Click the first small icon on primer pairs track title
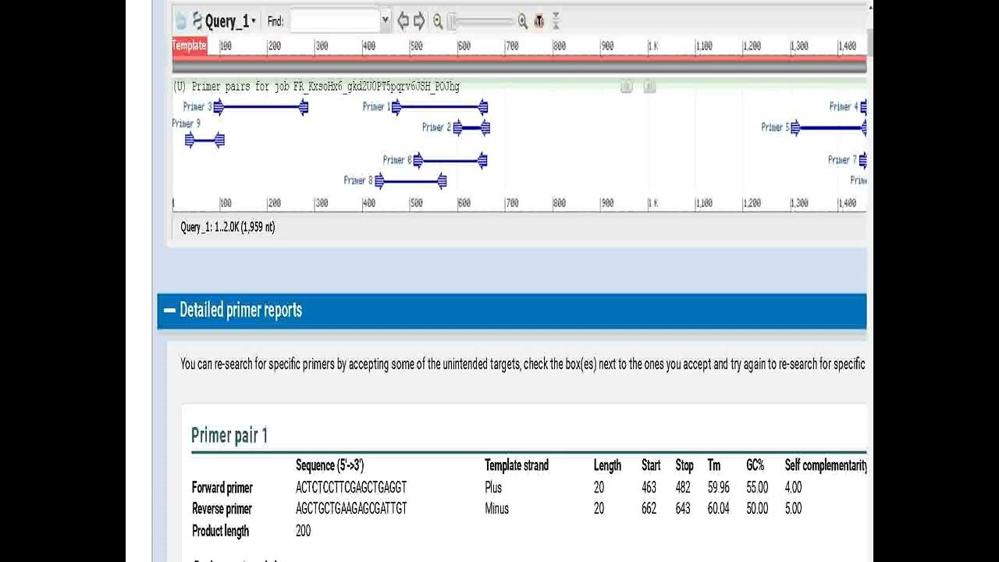This screenshot has width=999, height=562. [x=626, y=87]
